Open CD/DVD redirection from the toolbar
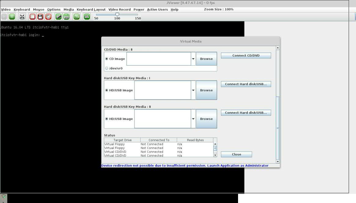The image size is (356, 203). (x=48, y=17)
